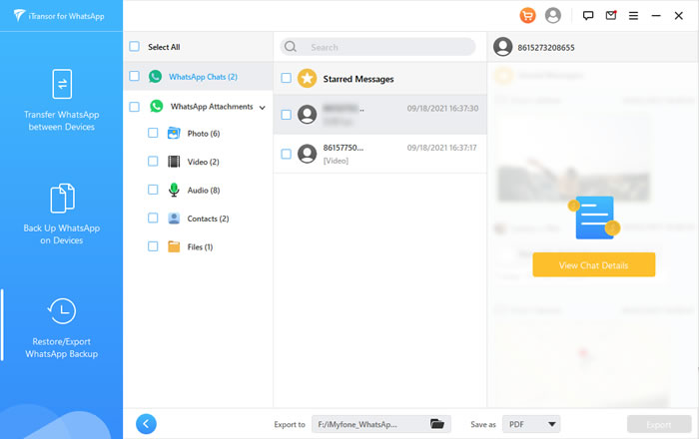Click the Starred Messages star icon
The image size is (699, 439).
click(307, 79)
